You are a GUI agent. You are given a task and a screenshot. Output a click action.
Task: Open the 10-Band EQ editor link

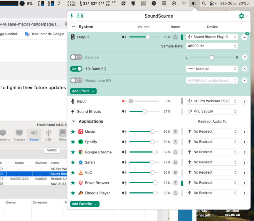[96, 69]
